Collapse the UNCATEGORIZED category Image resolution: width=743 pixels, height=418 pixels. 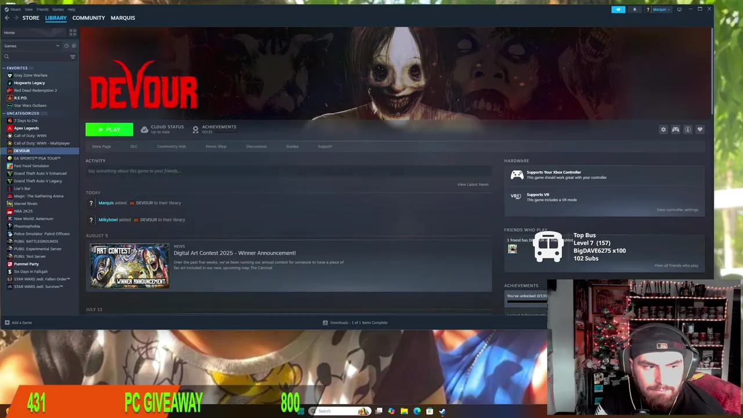[x=23, y=113]
